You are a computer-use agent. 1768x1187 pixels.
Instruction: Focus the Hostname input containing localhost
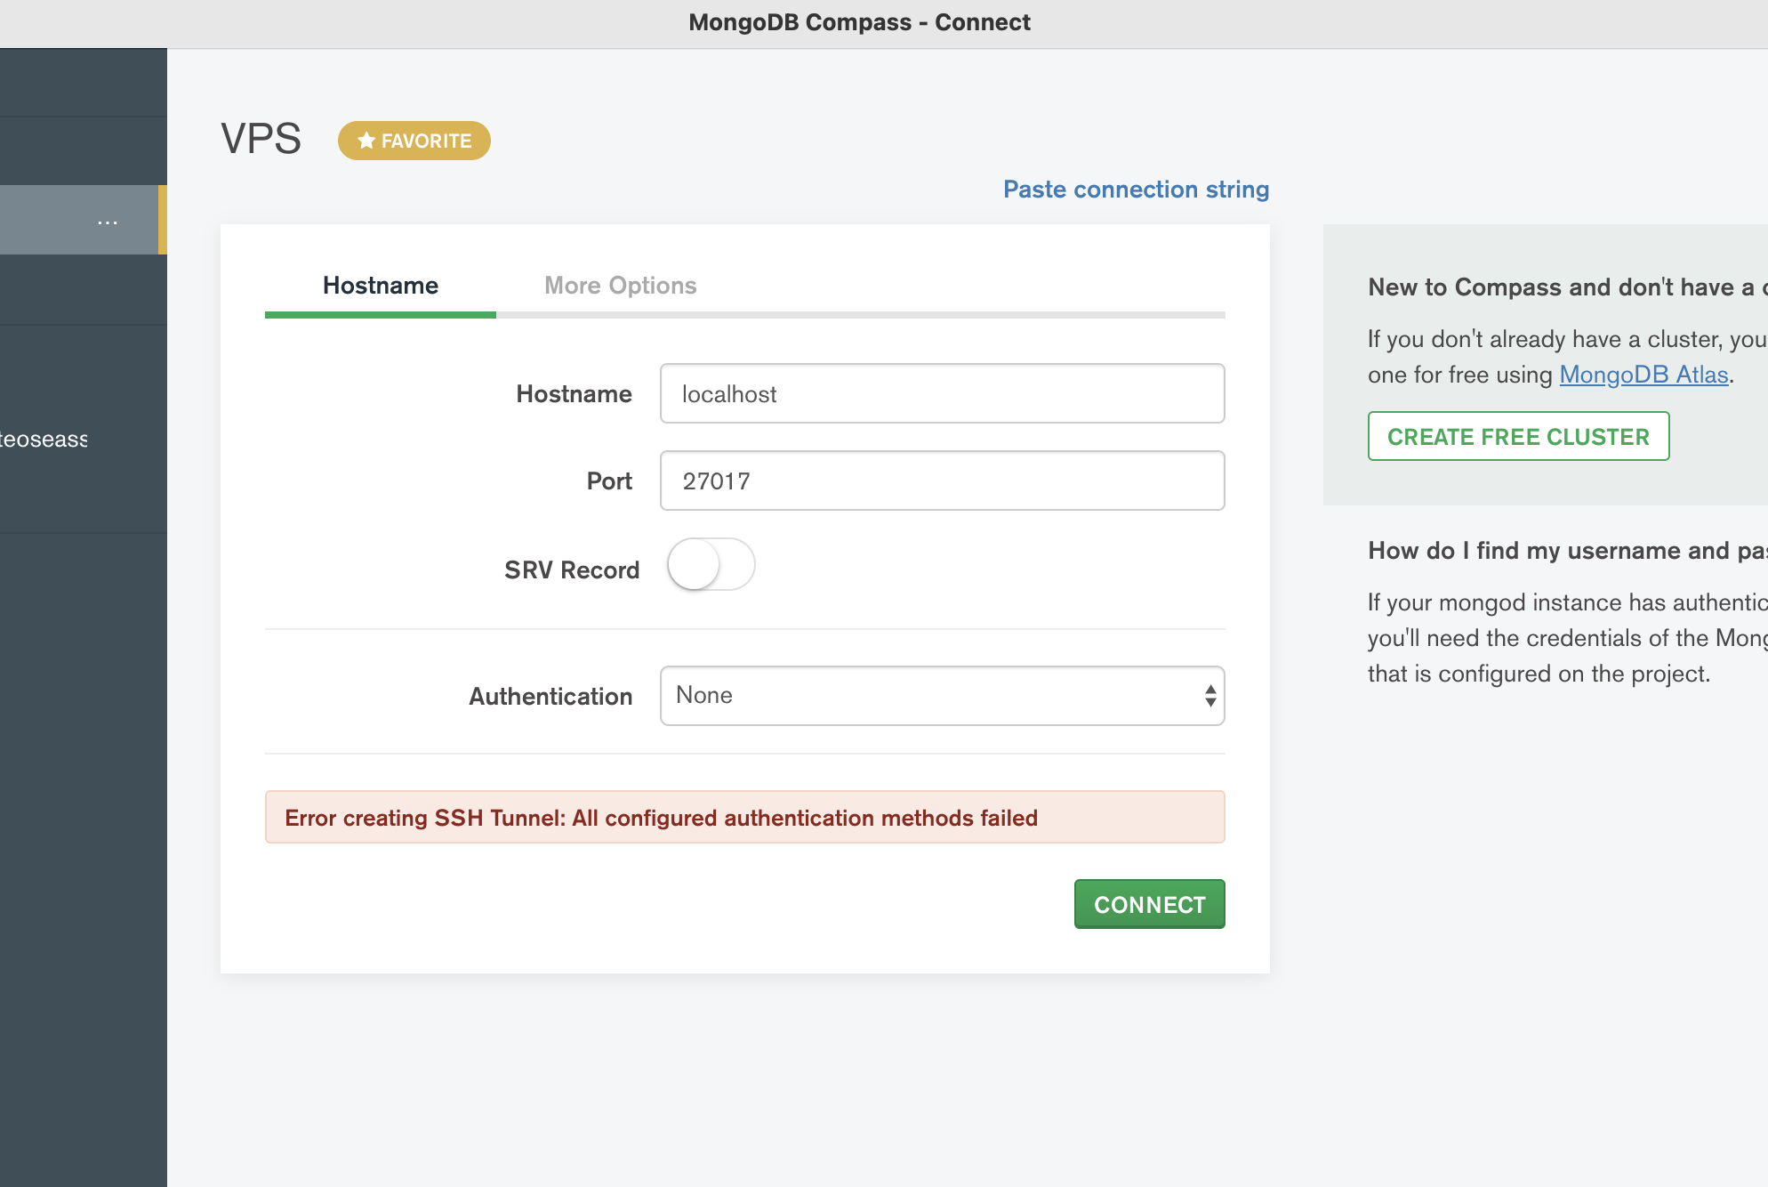pos(942,393)
